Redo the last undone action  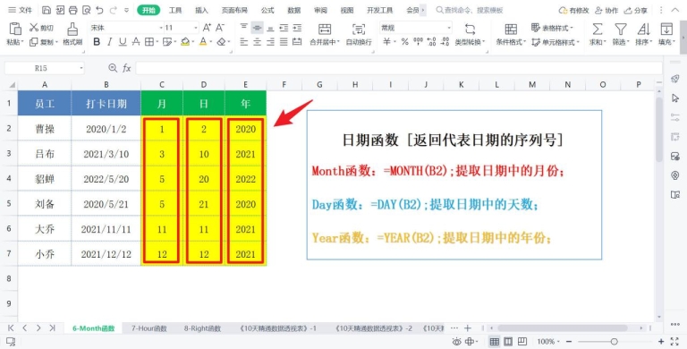pyautogui.click(x=114, y=10)
